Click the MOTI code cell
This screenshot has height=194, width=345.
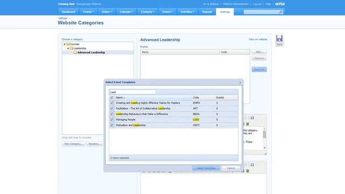point(196,125)
